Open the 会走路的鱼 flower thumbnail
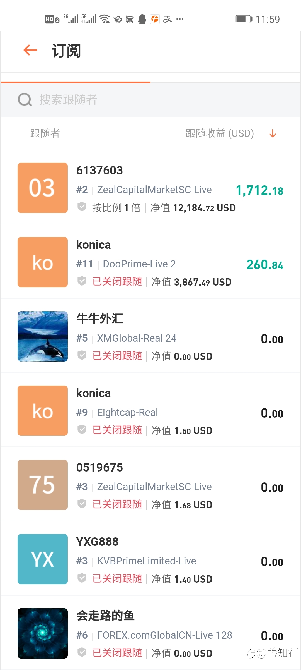Viewport: 301px width, 670px height. tap(43, 633)
